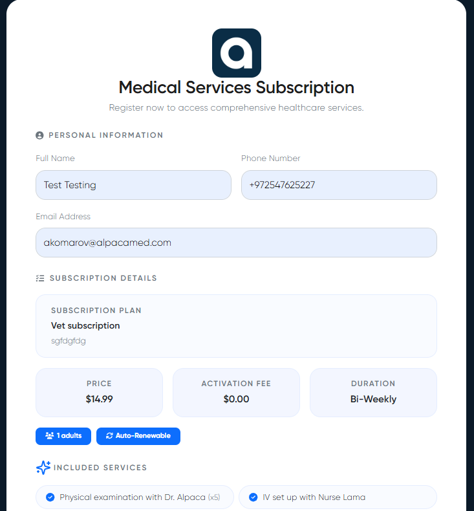Click the adults group icon in badge
474x511 pixels.
[49, 436]
